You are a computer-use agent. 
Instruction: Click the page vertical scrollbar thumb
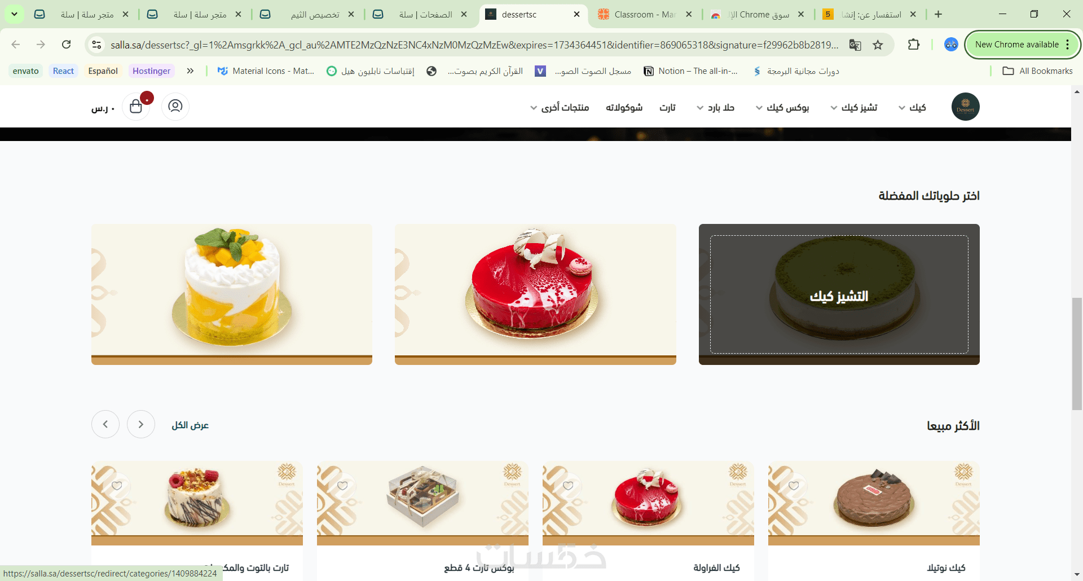pos(1077,354)
